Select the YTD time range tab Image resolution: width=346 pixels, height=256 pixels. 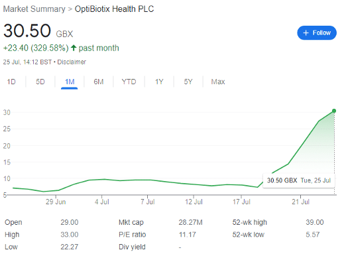(129, 82)
